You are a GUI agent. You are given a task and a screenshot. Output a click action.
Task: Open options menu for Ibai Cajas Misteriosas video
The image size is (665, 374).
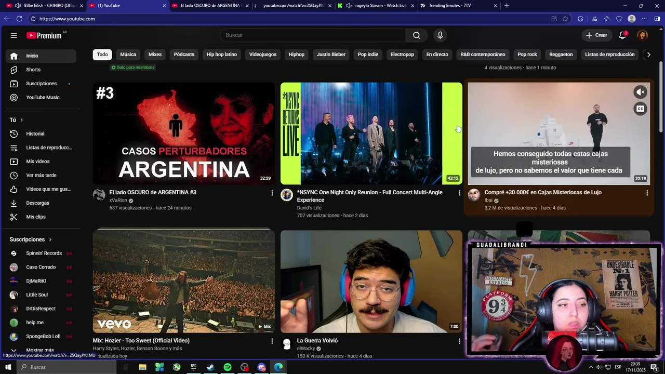pos(647,193)
